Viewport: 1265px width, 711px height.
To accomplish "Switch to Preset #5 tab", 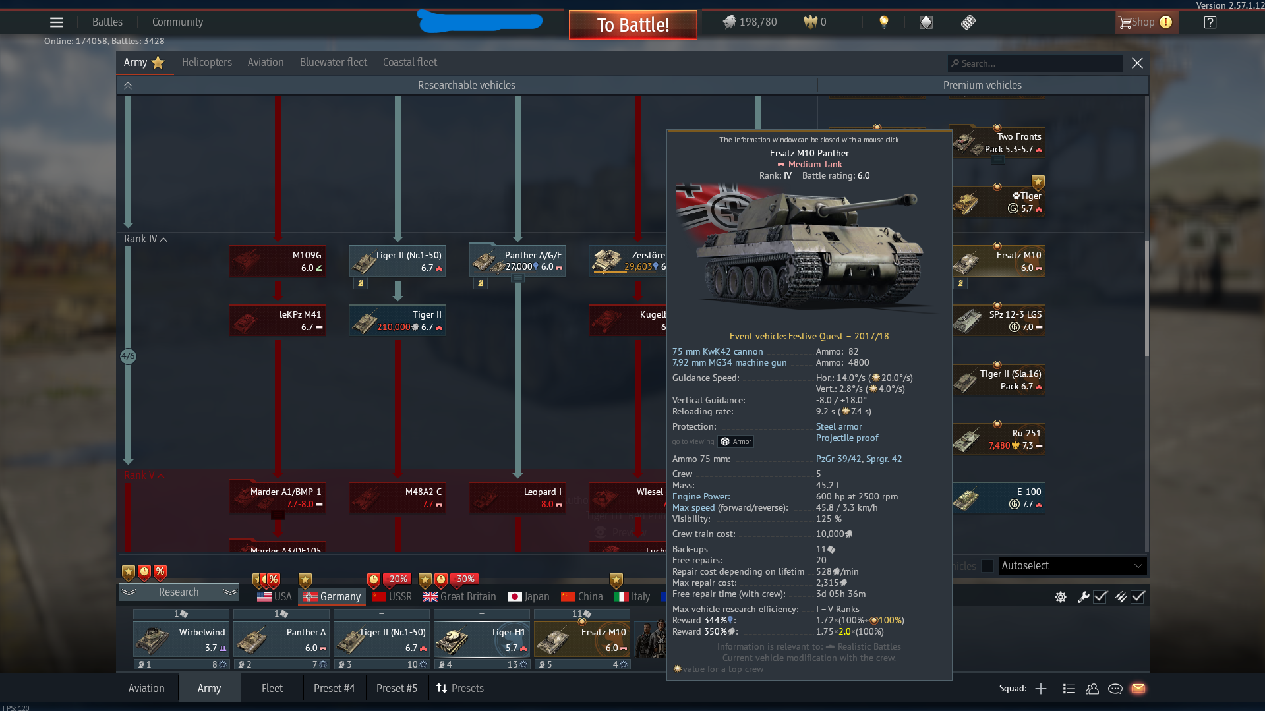I will point(397,689).
